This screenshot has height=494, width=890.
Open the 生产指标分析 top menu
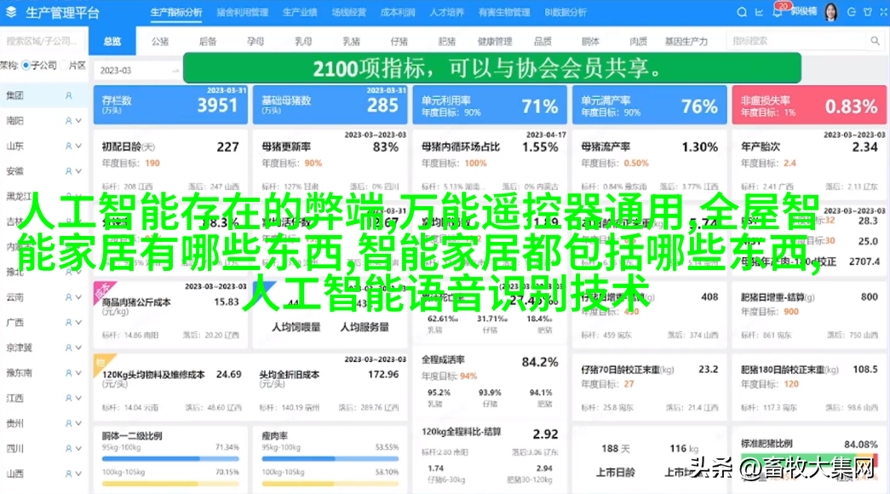click(x=176, y=12)
